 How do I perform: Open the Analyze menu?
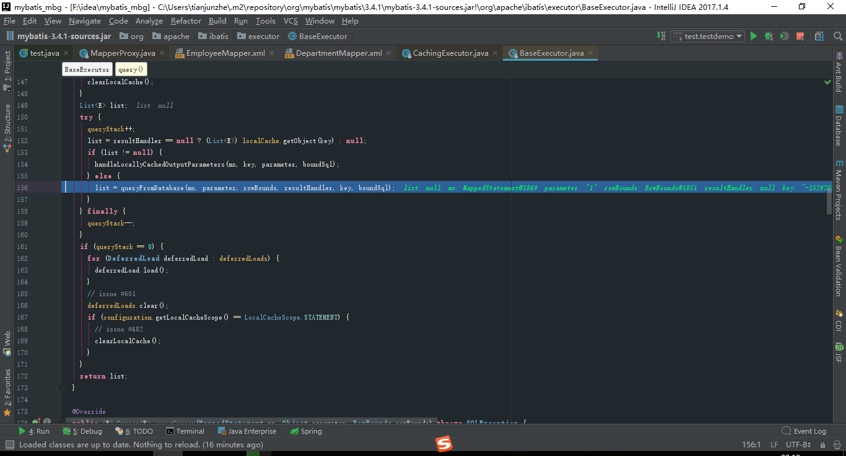(x=149, y=20)
